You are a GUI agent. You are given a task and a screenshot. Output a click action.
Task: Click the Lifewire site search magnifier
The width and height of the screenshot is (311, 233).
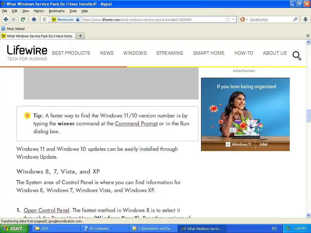click(297, 56)
